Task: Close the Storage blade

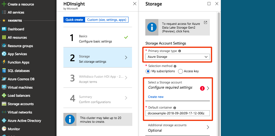Action: click(x=217, y=4)
